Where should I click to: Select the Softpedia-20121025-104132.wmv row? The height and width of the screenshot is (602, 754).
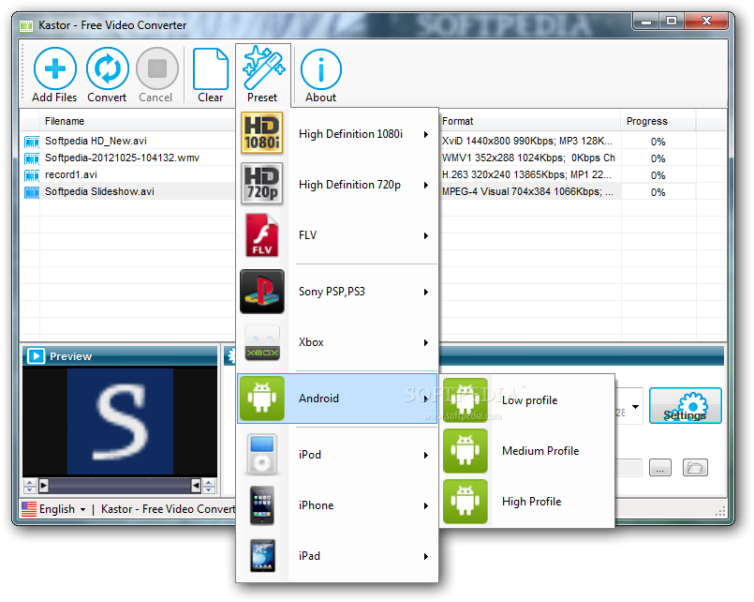pos(127,158)
